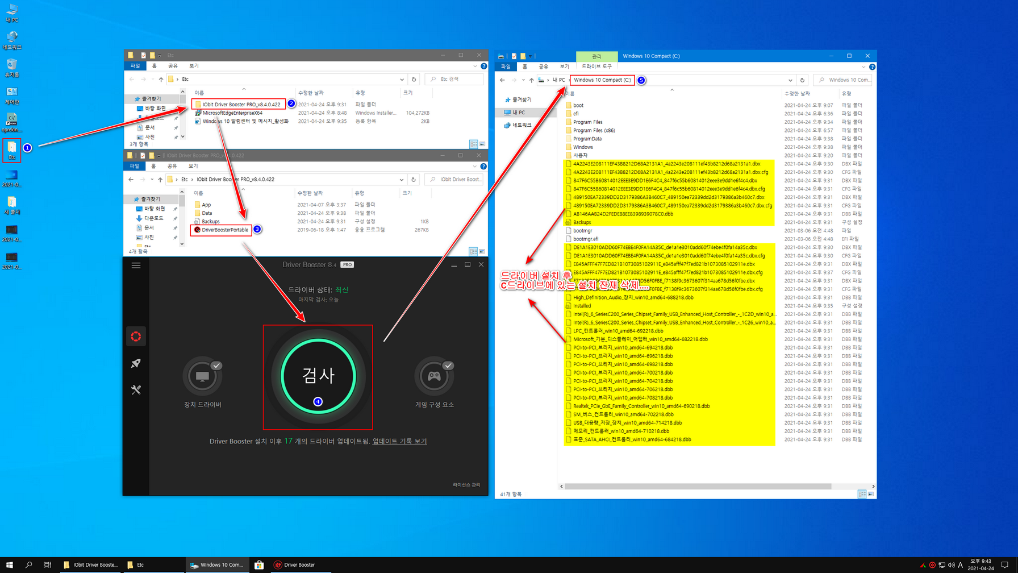1018x573 pixels.
Task: Select MicrosoftEdgeEnterpriseX64 installer file
Action: [232, 113]
